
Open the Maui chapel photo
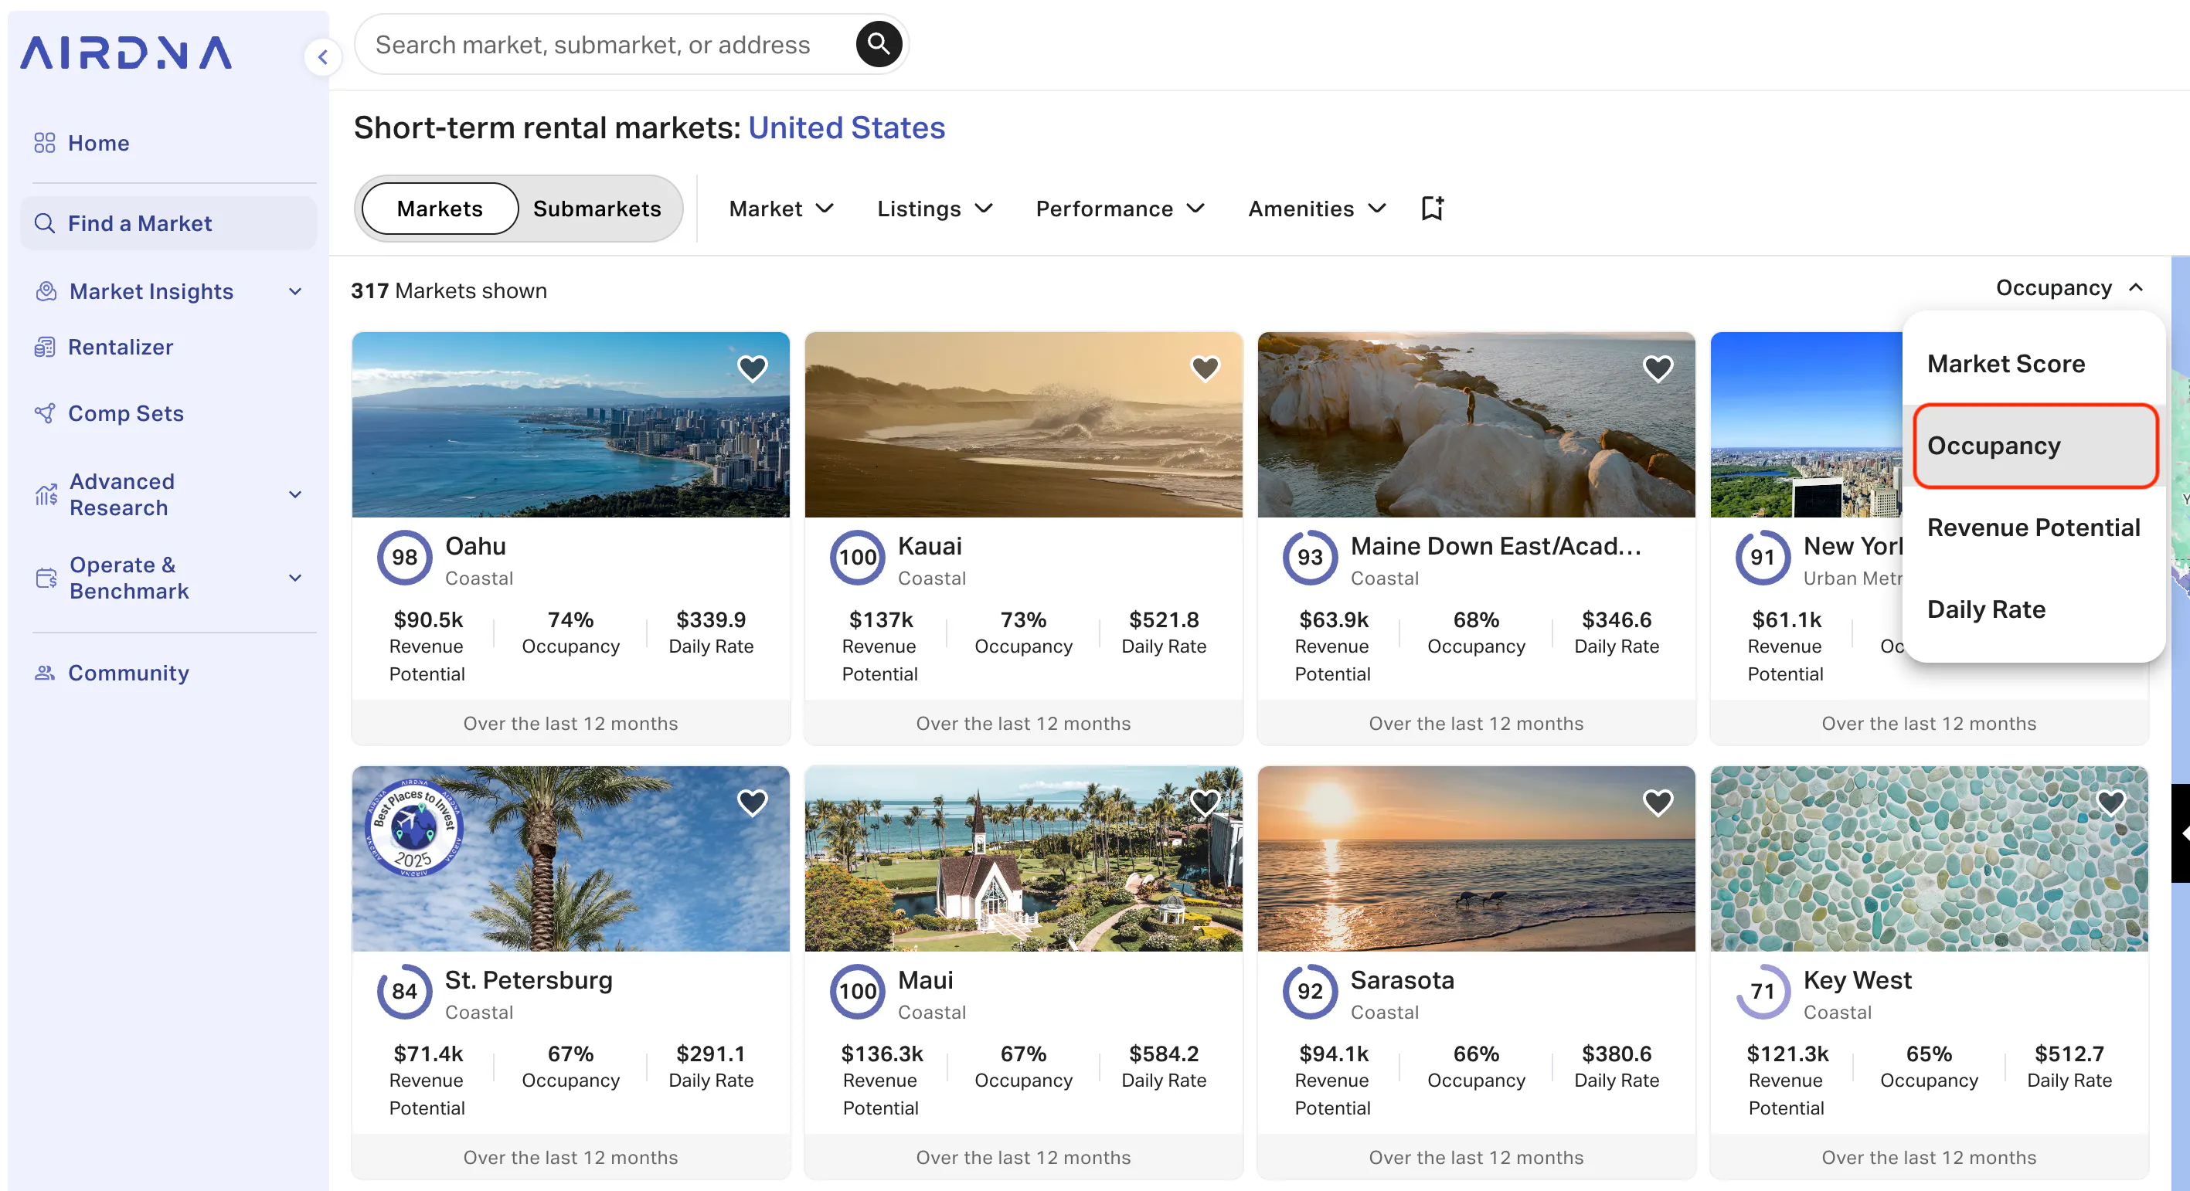tap(1024, 859)
